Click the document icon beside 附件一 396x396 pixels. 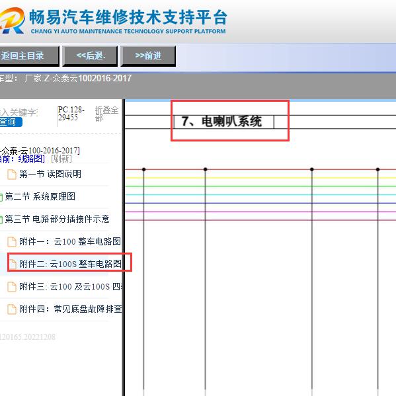[x=12, y=242]
